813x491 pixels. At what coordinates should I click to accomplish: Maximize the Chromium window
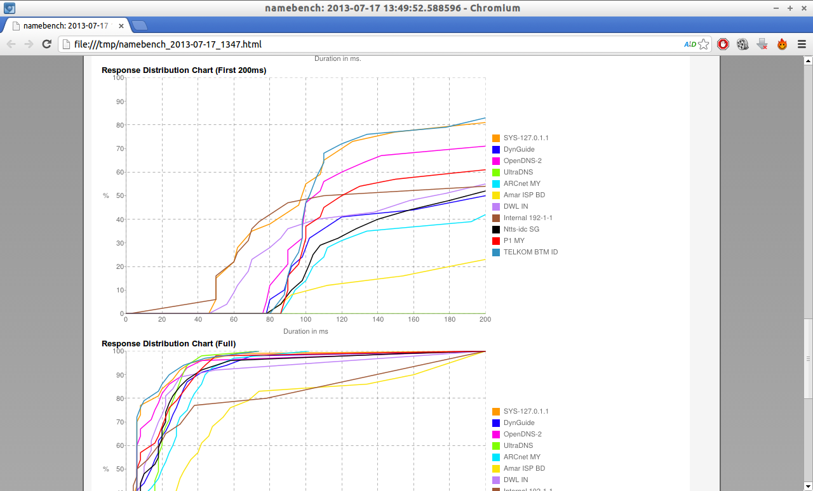pyautogui.click(x=790, y=8)
